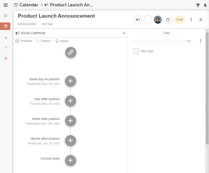Viewport: 209px width, 173px height.
Task: Collapse the Social Campaign section
Action: (124, 33)
